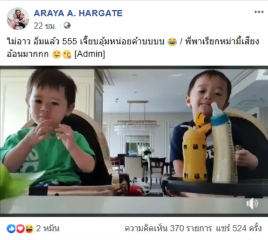Open the three-dot post options menu
The width and height of the screenshot is (268, 240).
(259, 12)
